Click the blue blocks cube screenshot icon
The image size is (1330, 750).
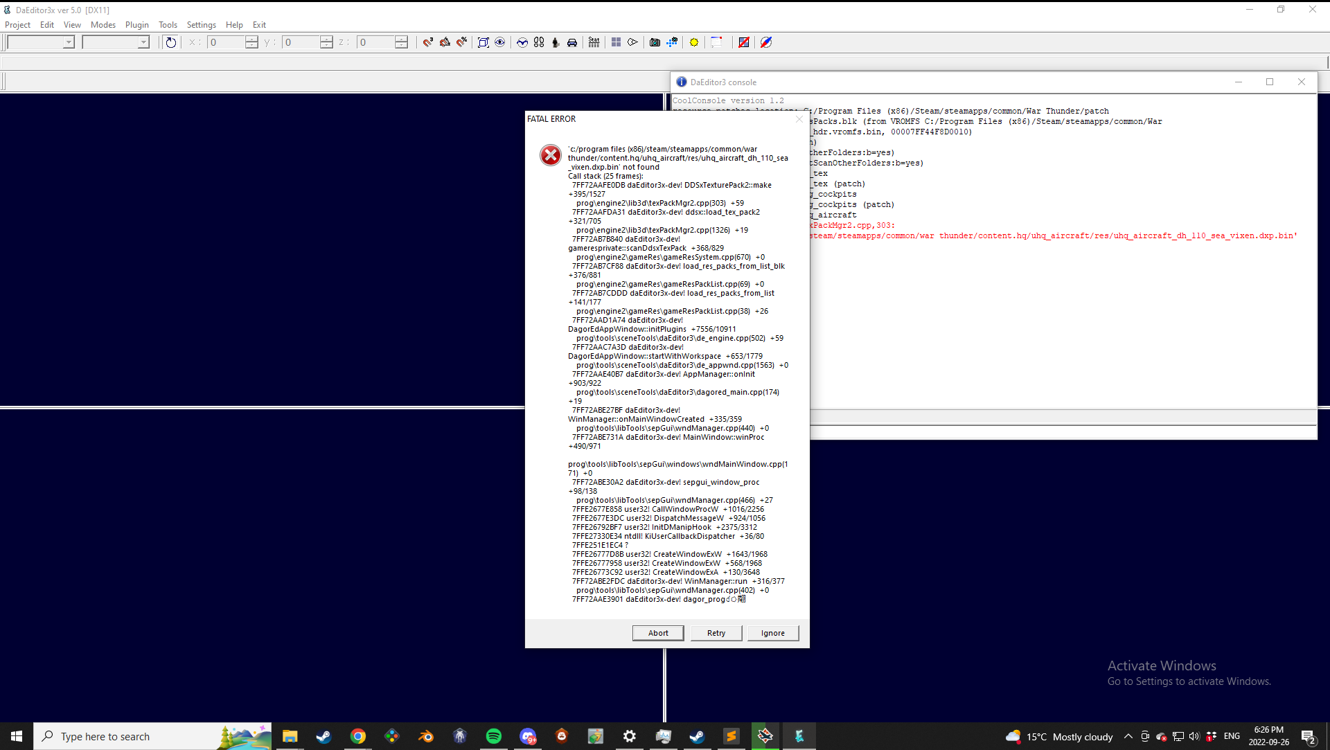pos(672,42)
